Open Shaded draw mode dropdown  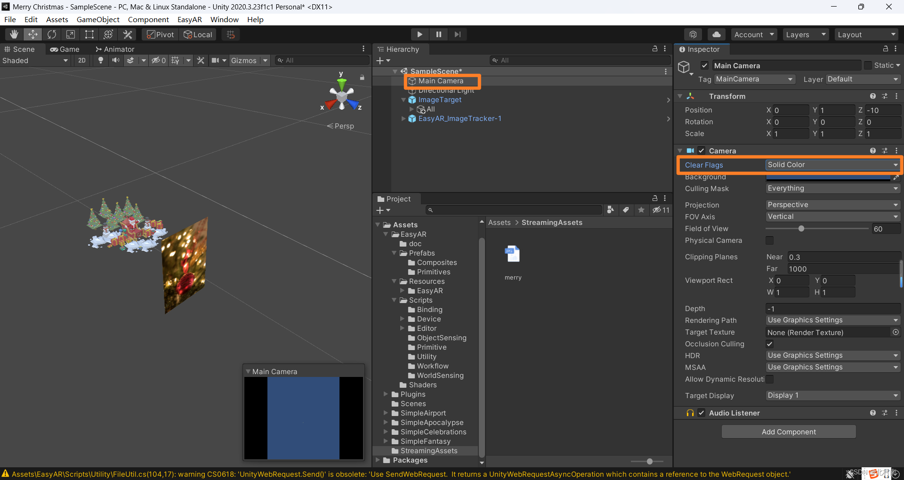point(35,60)
